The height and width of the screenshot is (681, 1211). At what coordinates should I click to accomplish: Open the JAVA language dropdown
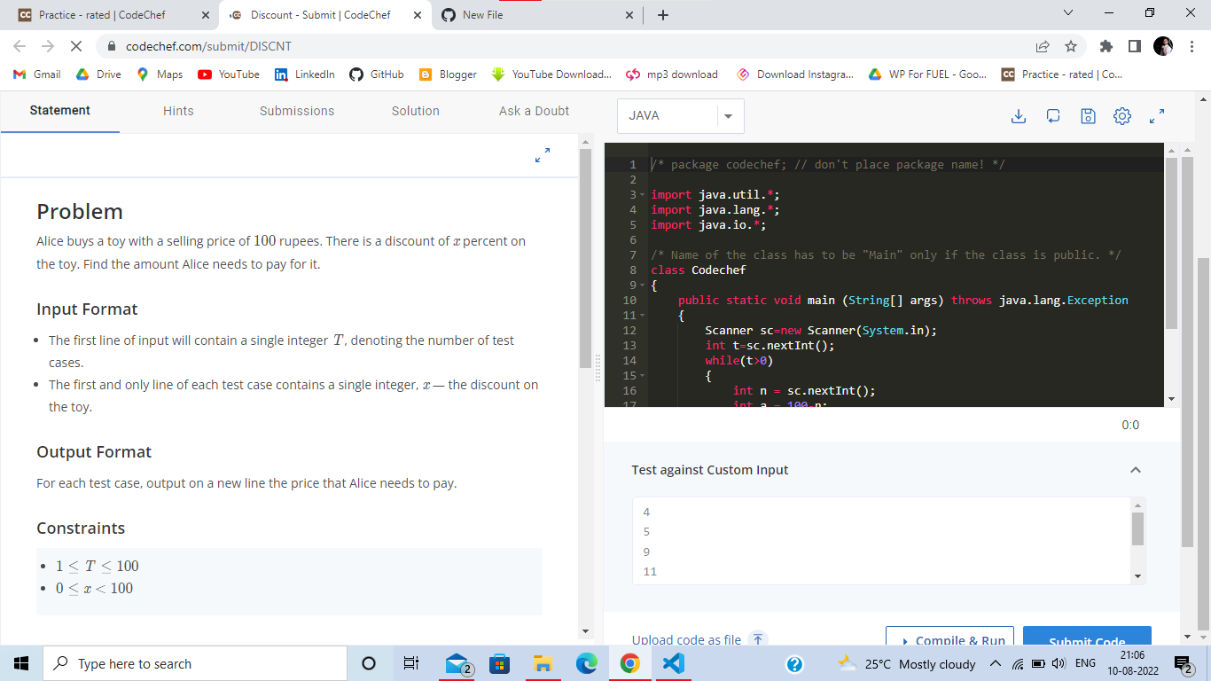pos(728,116)
